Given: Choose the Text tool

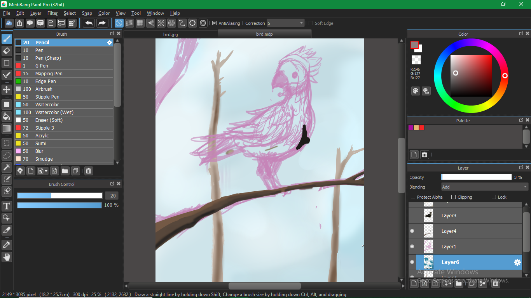Looking at the screenshot, I should tap(7, 206).
